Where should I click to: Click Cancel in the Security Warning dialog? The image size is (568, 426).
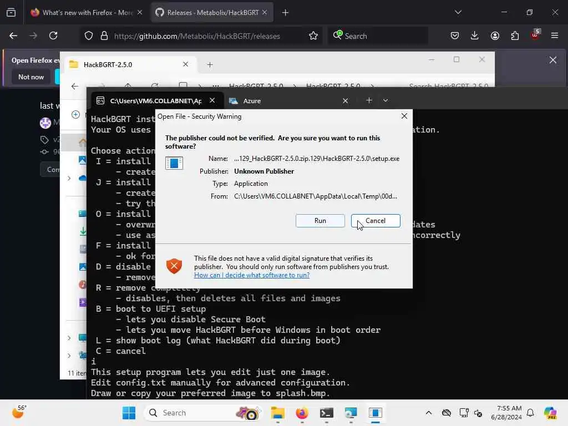click(376, 221)
